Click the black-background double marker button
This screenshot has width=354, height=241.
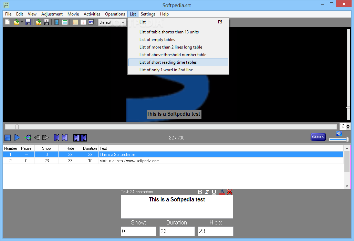pos(80,138)
